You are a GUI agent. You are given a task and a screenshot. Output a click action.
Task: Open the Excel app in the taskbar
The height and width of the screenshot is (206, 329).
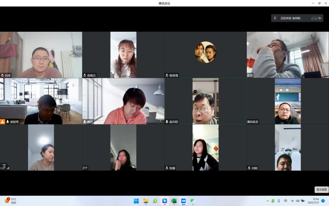(174, 201)
